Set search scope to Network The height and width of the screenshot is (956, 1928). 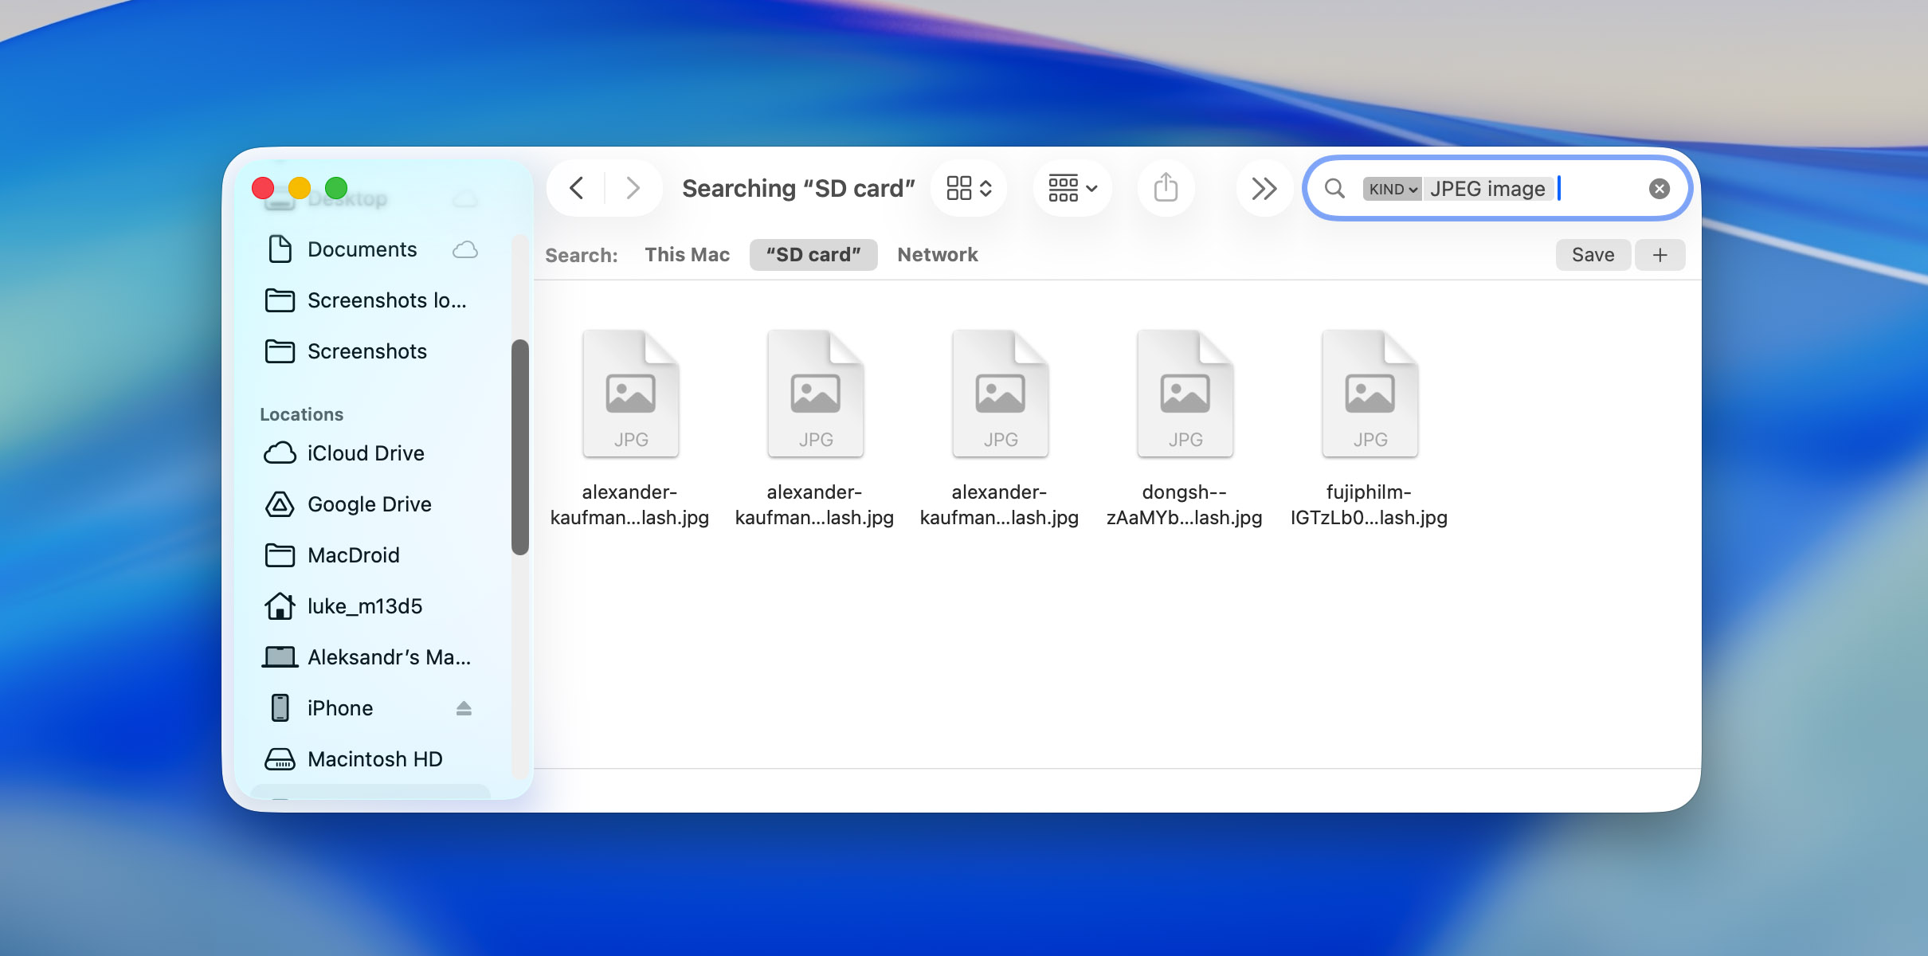click(937, 255)
